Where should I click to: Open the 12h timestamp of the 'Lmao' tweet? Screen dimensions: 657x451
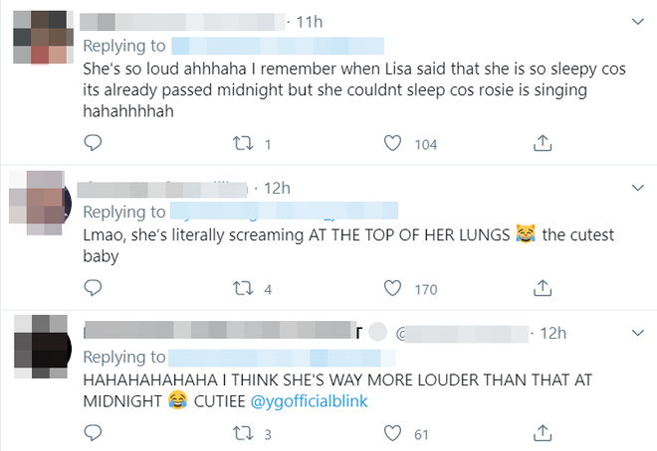[x=277, y=189]
